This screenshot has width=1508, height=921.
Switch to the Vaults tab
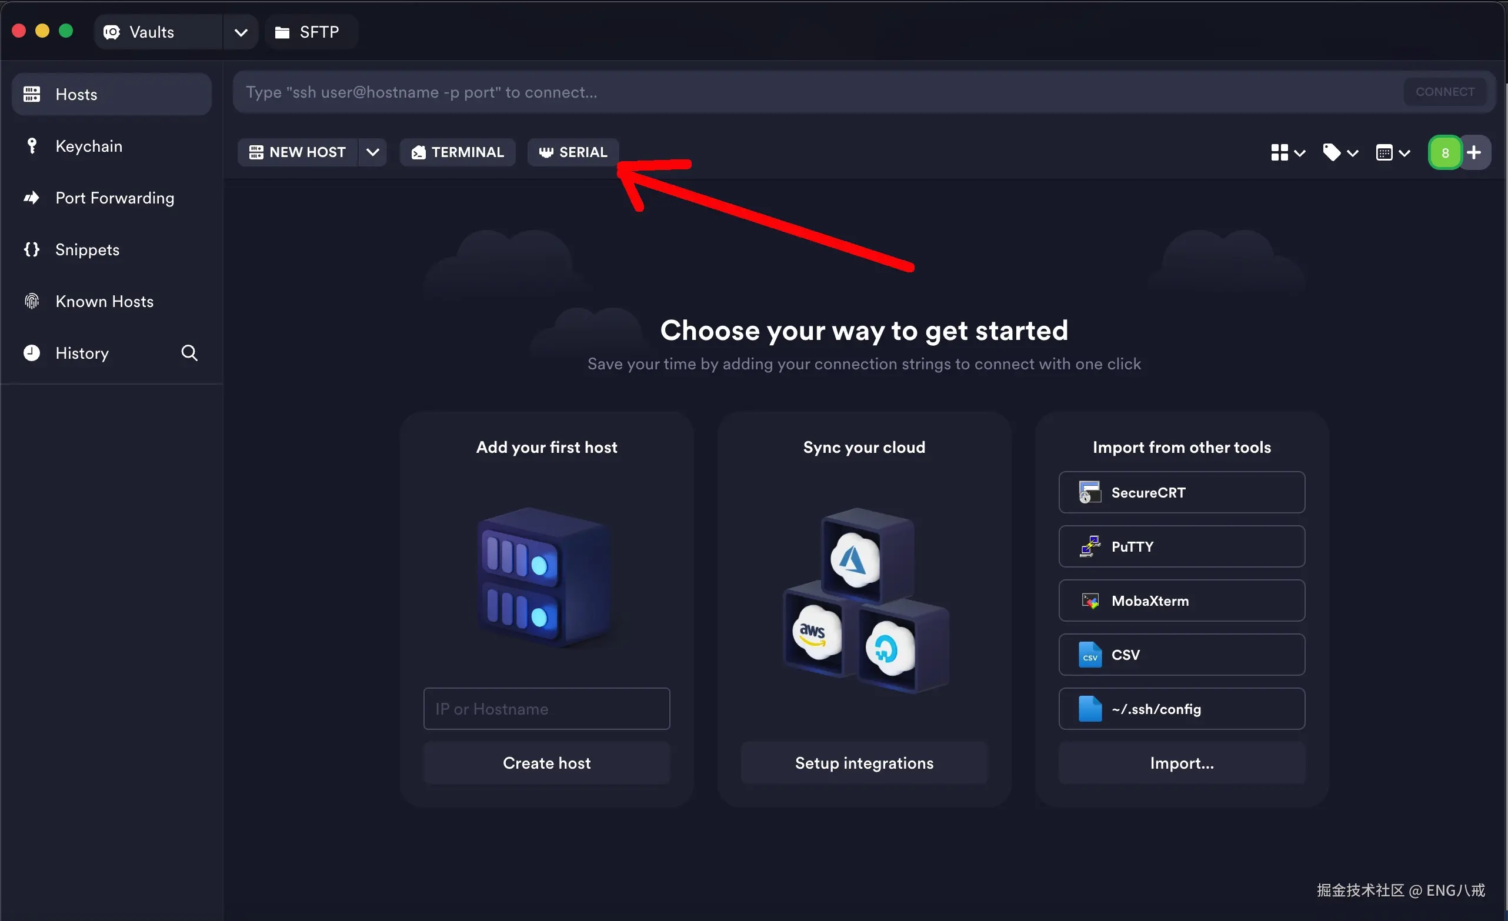(159, 32)
